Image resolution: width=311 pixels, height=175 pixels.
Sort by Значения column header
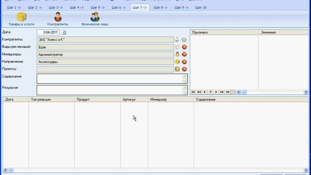284,33
